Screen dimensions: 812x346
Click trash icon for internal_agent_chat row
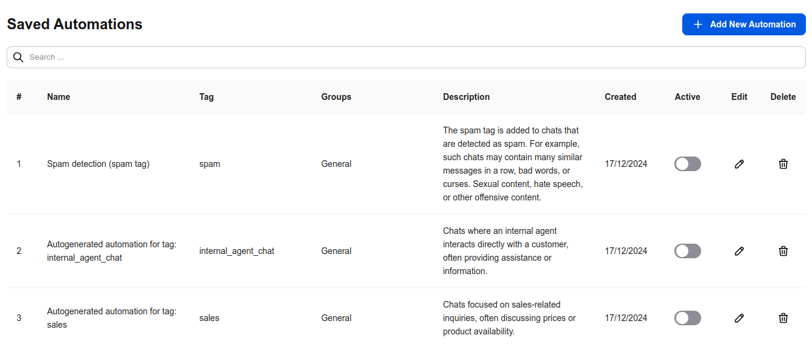783,251
